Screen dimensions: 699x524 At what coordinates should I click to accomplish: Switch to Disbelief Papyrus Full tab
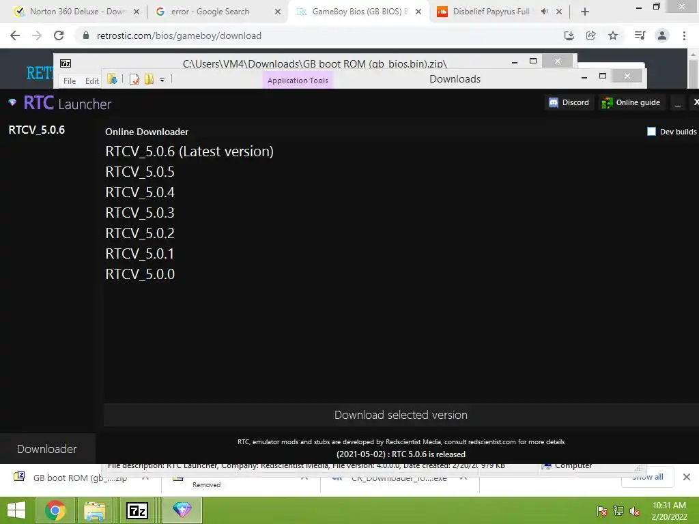coord(490,12)
